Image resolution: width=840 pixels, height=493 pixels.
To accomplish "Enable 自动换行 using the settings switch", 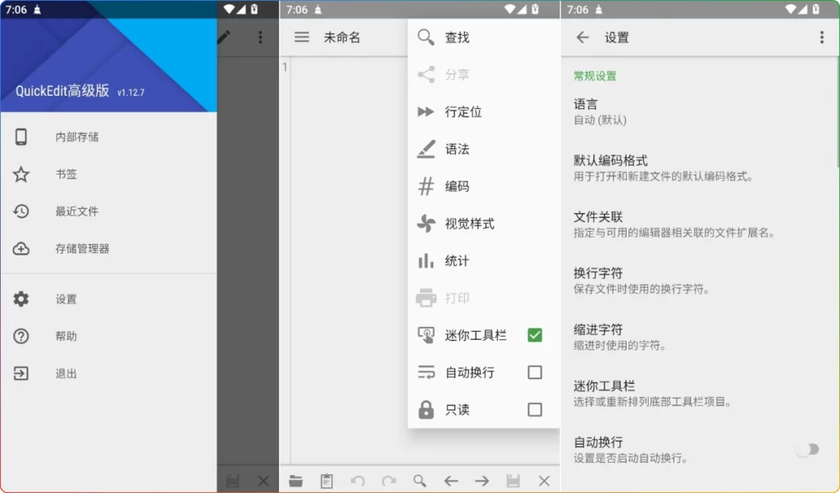I will pyautogui.click(x=807, y=450).
